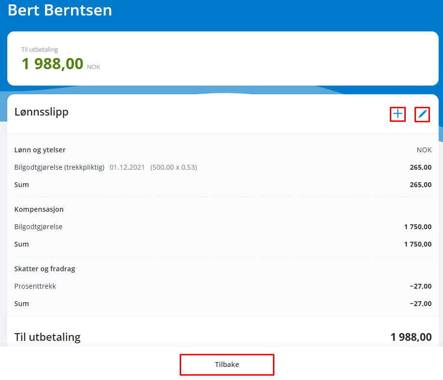This screenshot has height=380, width=443.
Task: Click the 1 750,00 Bilgodtgjørelse amount
Action: coord(418,227)
